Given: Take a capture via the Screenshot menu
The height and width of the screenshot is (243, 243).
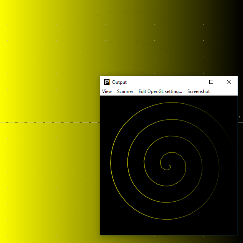Looking at the screenshot, I should [x=198, y=91].
